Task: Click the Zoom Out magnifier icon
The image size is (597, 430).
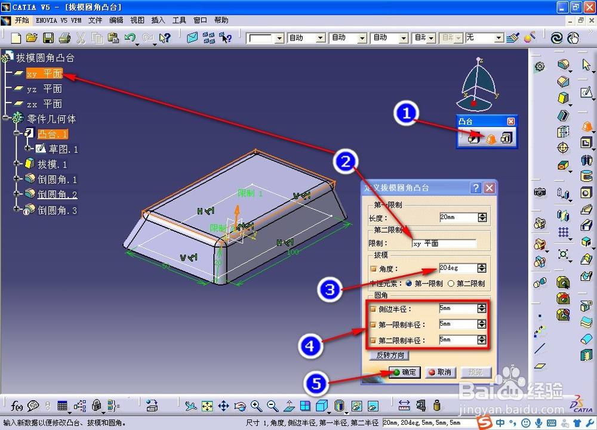Action: tap(272, 406)
